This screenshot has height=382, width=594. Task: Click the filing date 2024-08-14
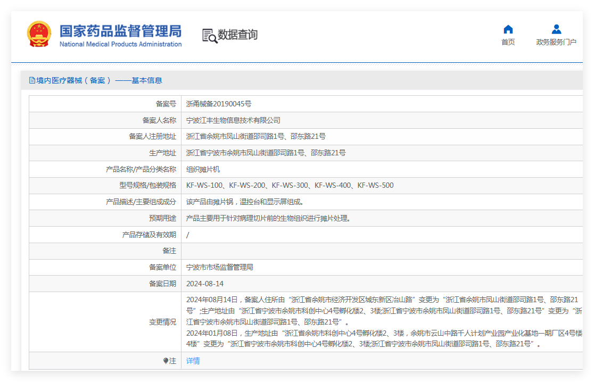click(x=204, y=284)
